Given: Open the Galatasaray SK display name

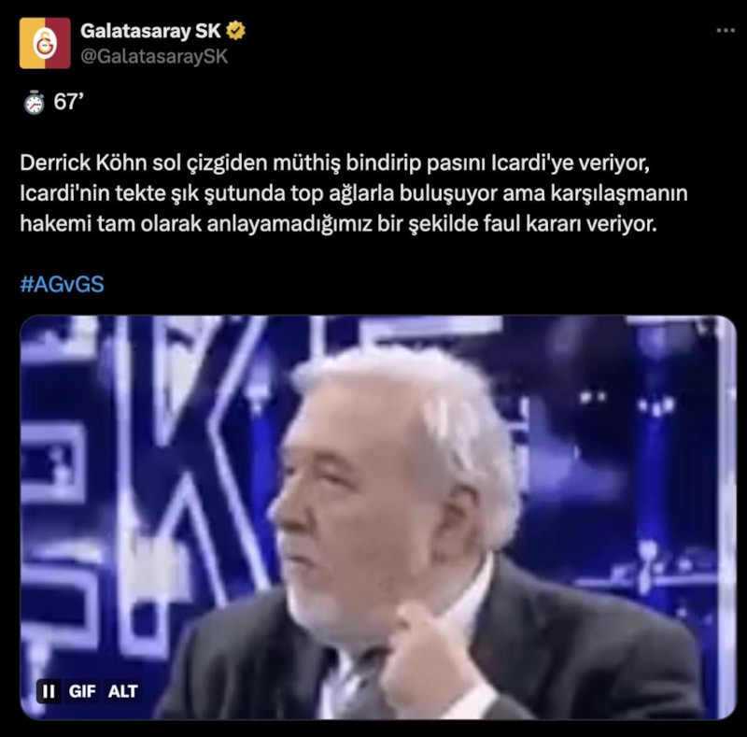Looking at the screenshot, I should (150, 31).
